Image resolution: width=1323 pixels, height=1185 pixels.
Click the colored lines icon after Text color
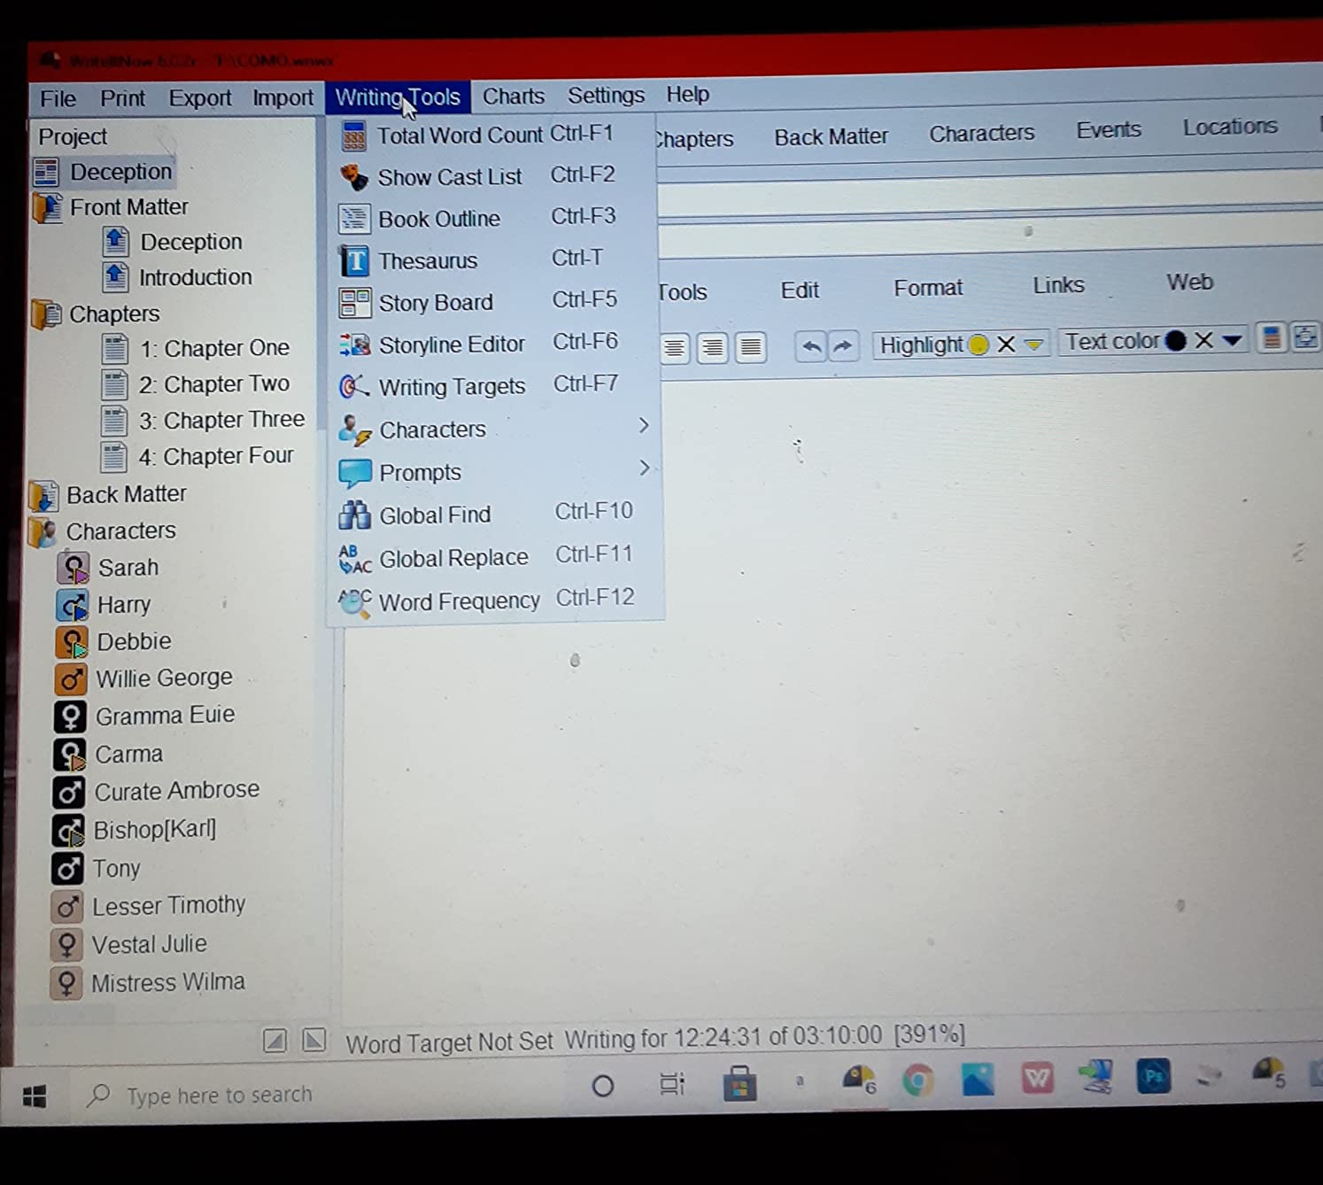pyautogui.click(x=1271, y=337)
